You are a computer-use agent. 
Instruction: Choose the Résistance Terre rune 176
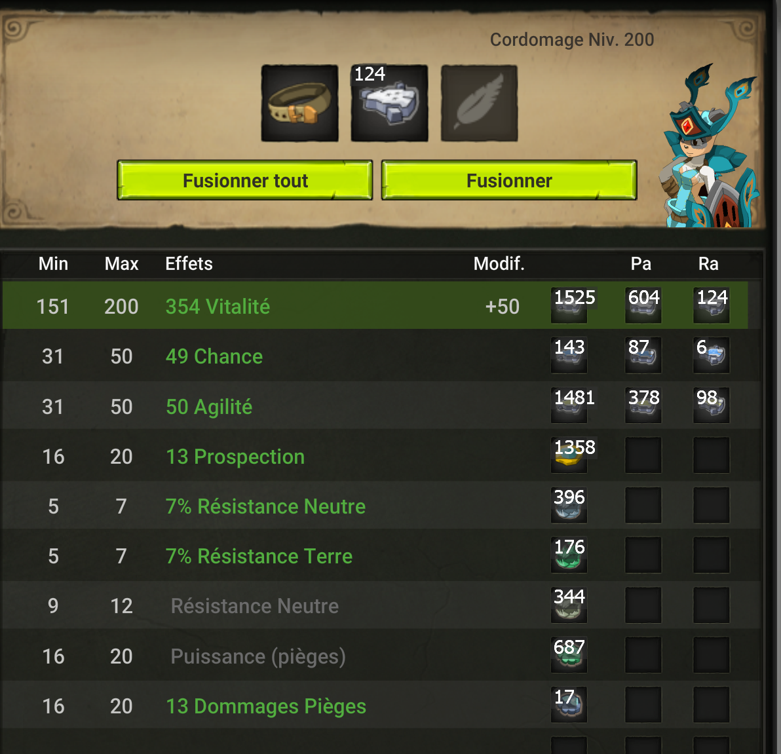569,555
